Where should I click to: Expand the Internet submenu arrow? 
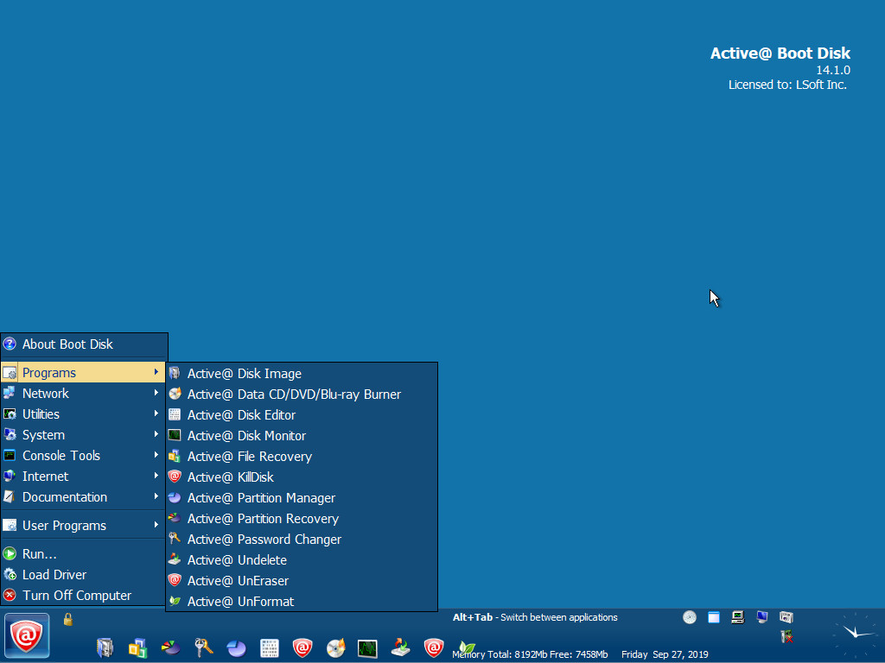click(x=156, y=476)
